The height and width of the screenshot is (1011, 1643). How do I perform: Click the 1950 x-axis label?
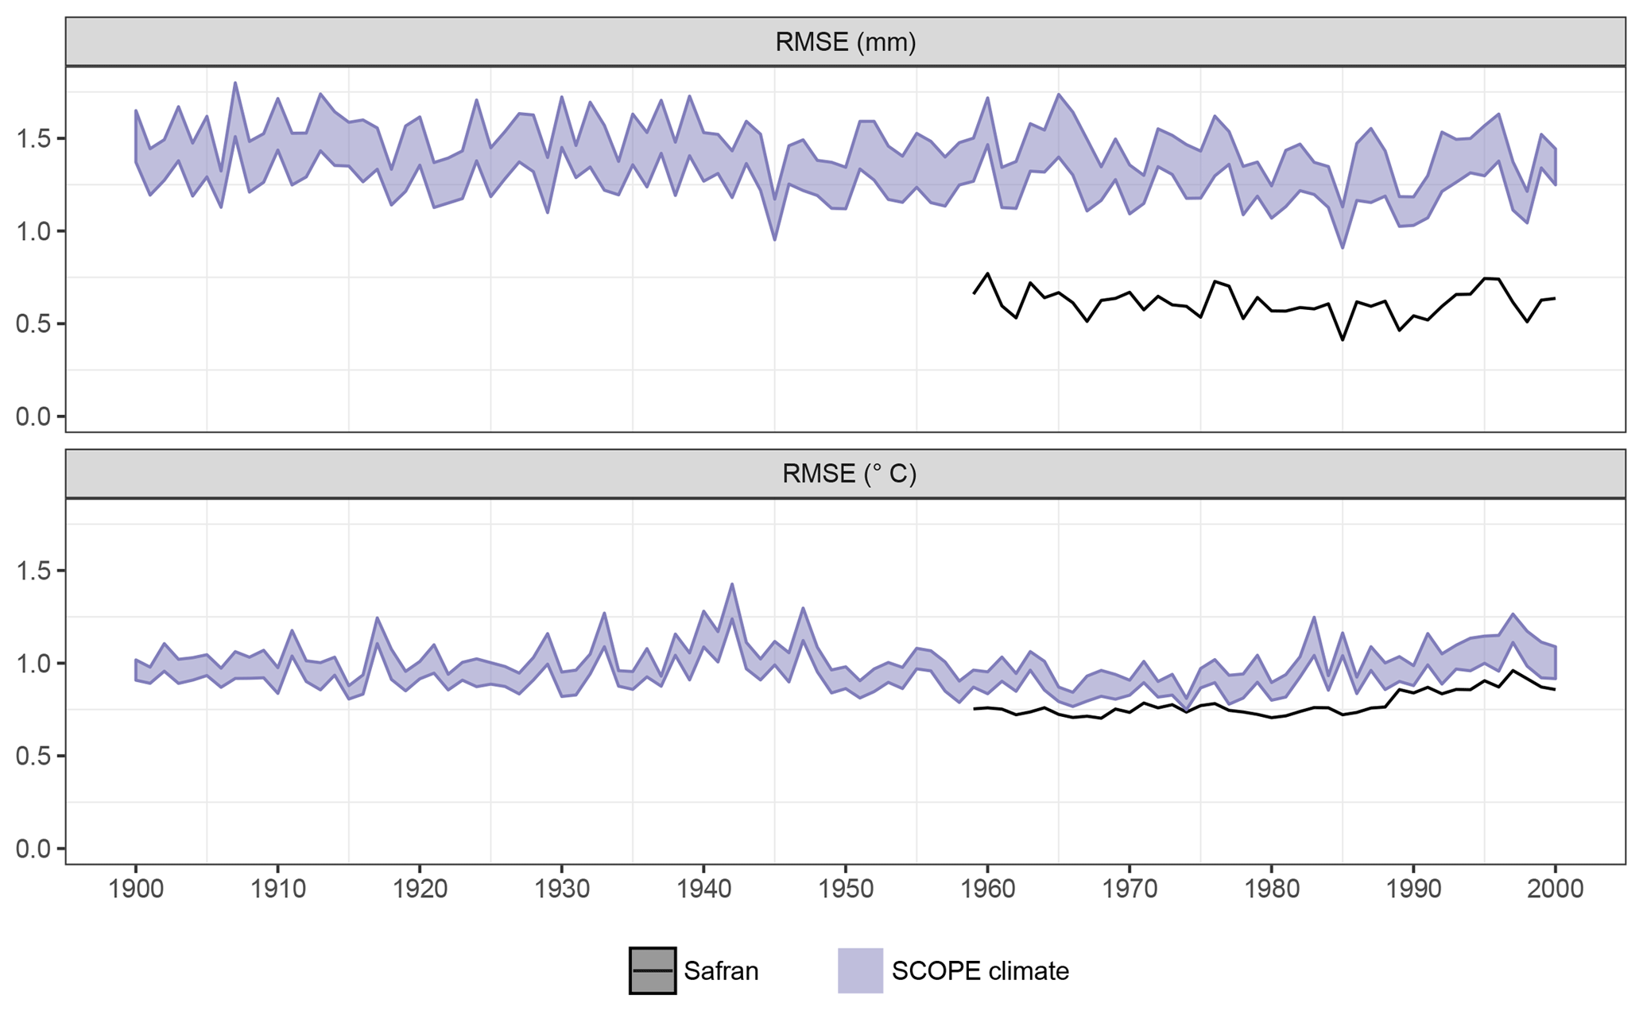pos(845,889)
